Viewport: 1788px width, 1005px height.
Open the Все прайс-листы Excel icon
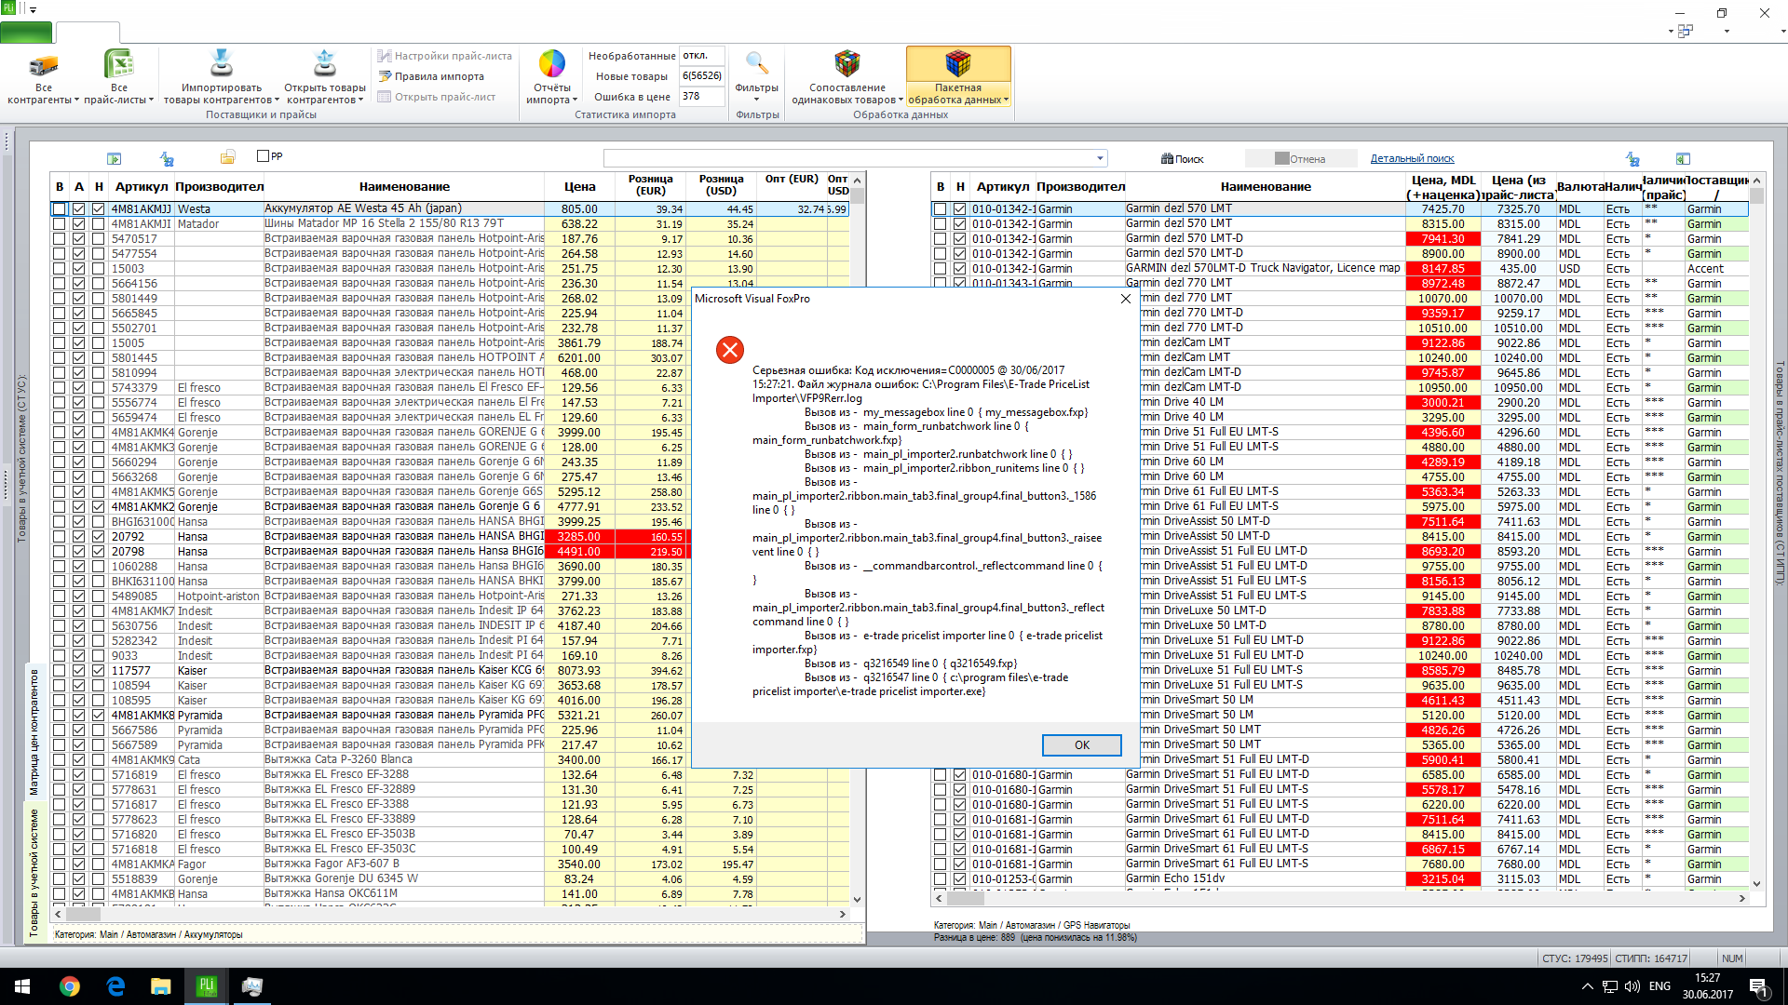[x=118, y=64]
